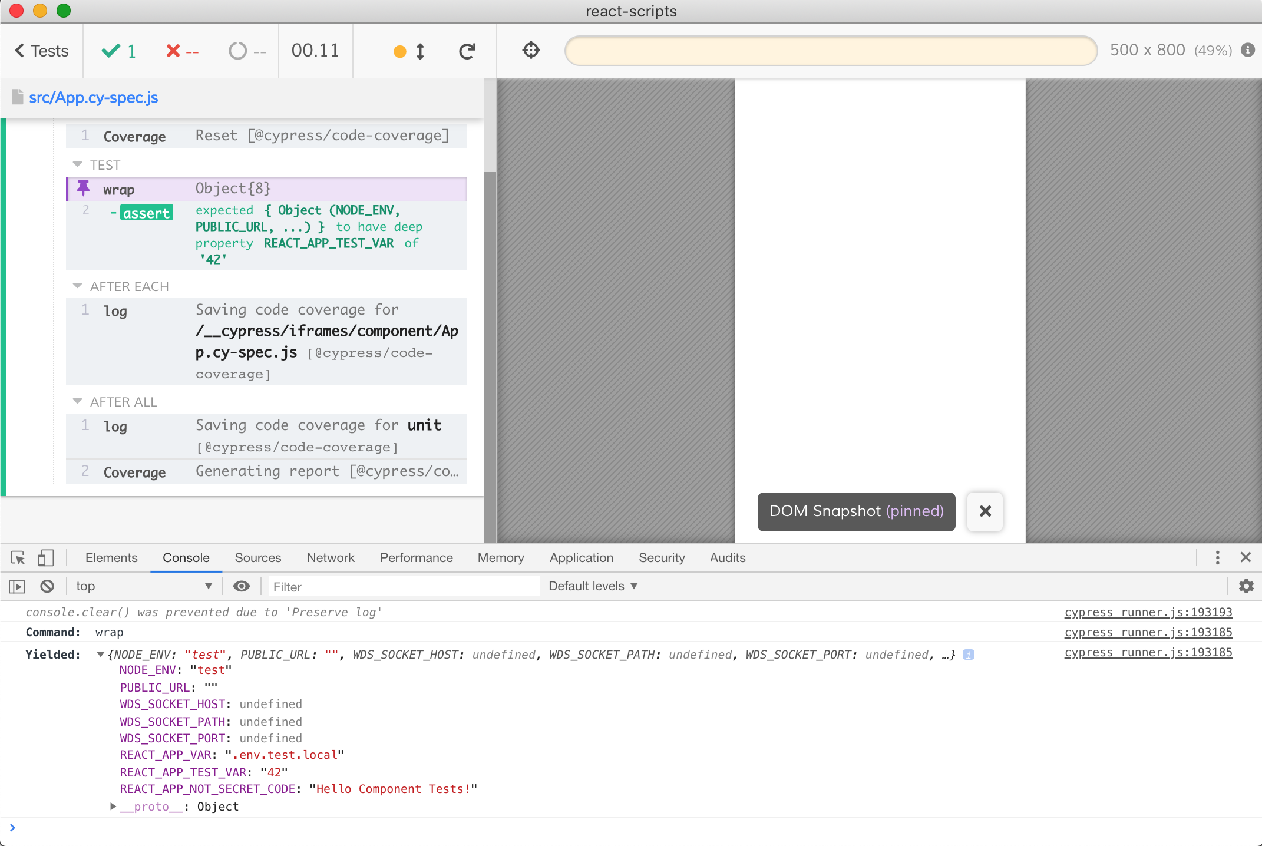The image size is (1262, 846).
Task: Switch to the Performance tab
Action: pos(417,558)
